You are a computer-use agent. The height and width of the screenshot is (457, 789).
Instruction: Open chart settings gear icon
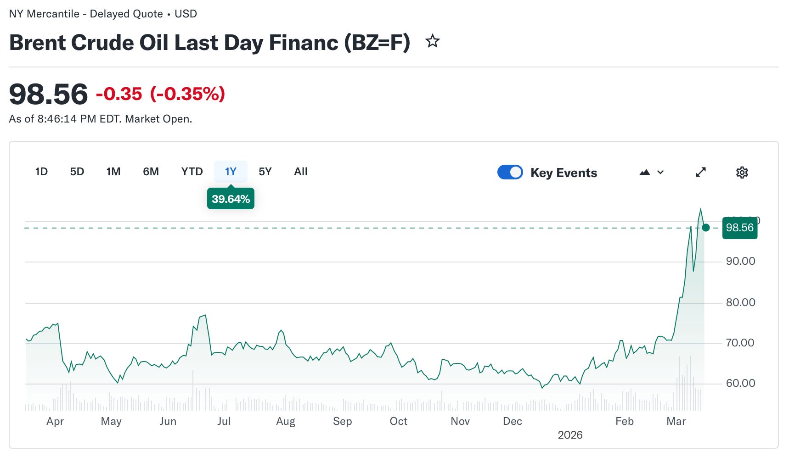(x=742, y=173)
